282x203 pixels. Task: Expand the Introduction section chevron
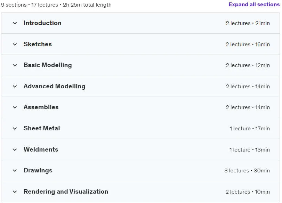click(15, 23)
